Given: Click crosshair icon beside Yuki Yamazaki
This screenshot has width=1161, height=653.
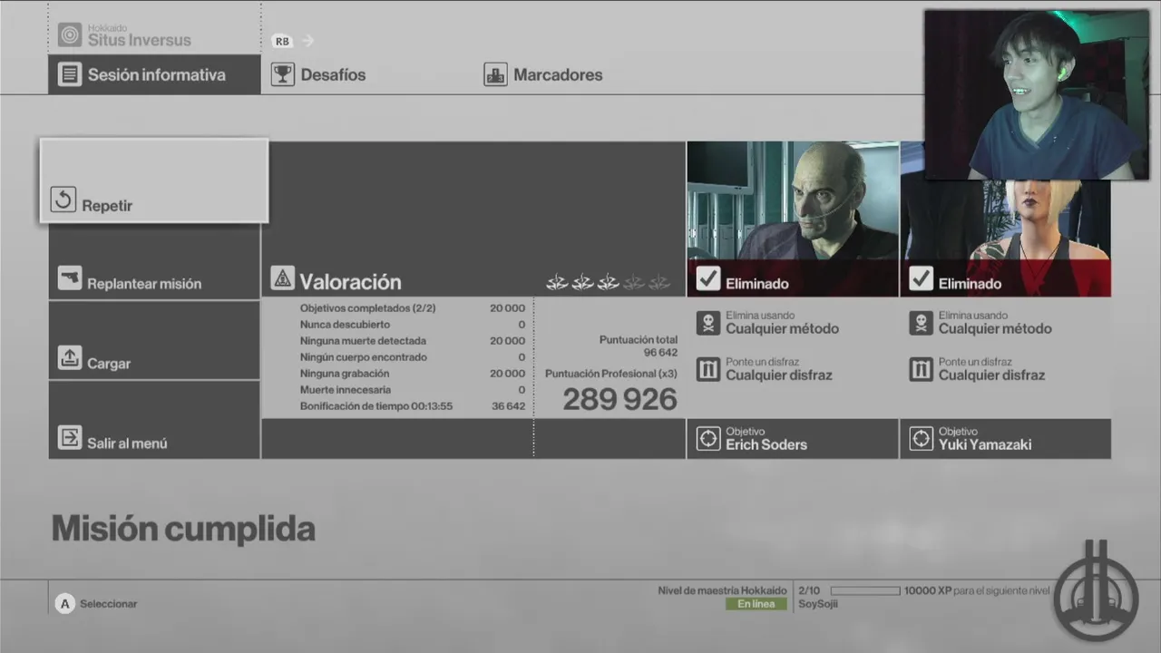Looking at the screenshot, I should [921, 439].
